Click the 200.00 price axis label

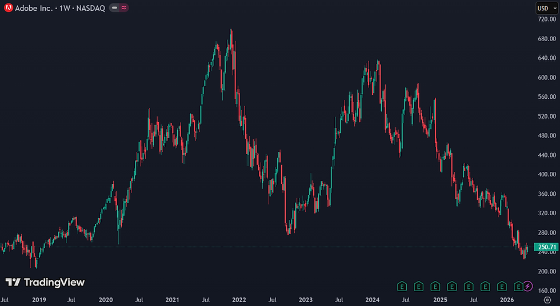pyautogui.click(x=547, y=272)
